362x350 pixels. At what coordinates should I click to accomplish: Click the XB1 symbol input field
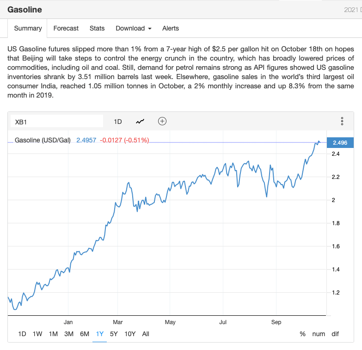coord(57,122)
